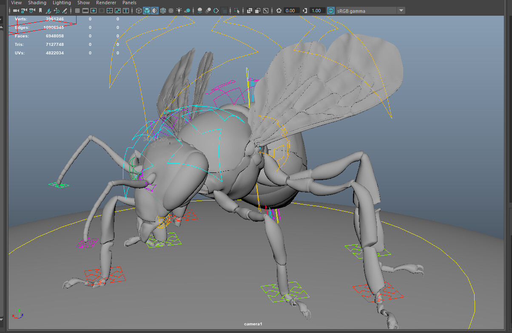The width and height of the screenshot is (512, 333).
Task: Toggle Wireframe on Shaded
Action: click(163, 11)
